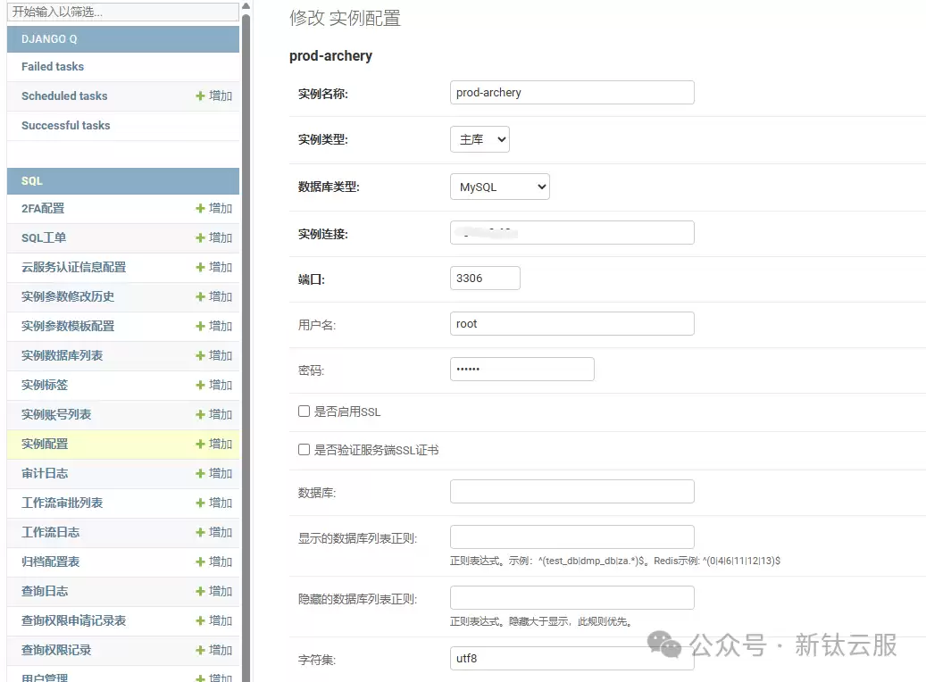Open 实例参数修改历史 in sidebar
This screenshot has width=926, height=682.
tap(68, 296)
